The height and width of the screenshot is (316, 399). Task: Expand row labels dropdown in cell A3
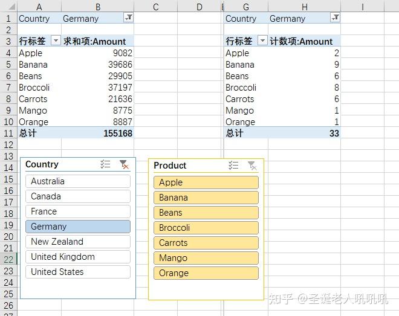click(56, 41)
